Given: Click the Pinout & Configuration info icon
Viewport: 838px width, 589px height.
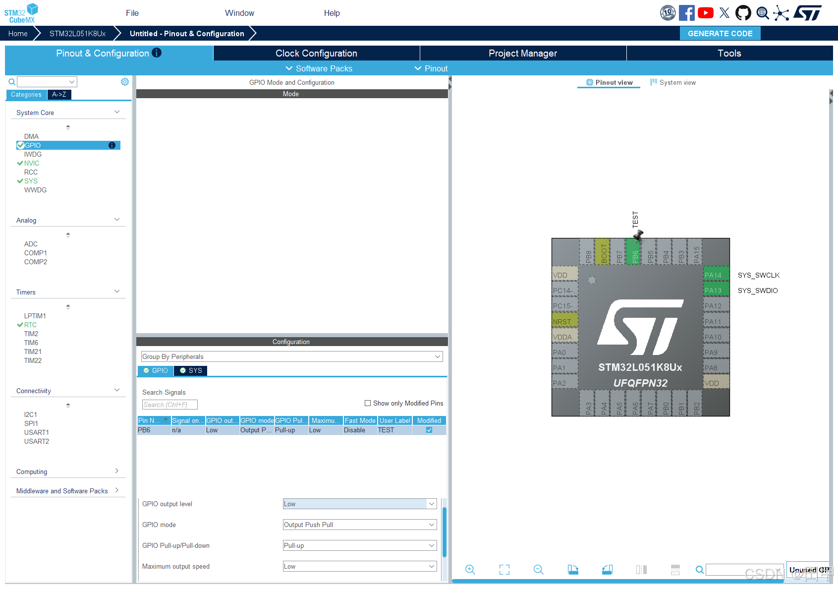Looking at the screenshot, I should [x=157, y=53].
